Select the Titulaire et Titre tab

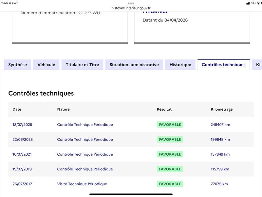82,65
